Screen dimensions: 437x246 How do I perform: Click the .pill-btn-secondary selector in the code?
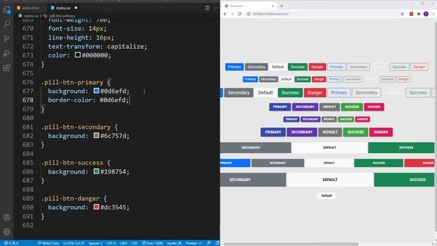[x=76, y=127]
